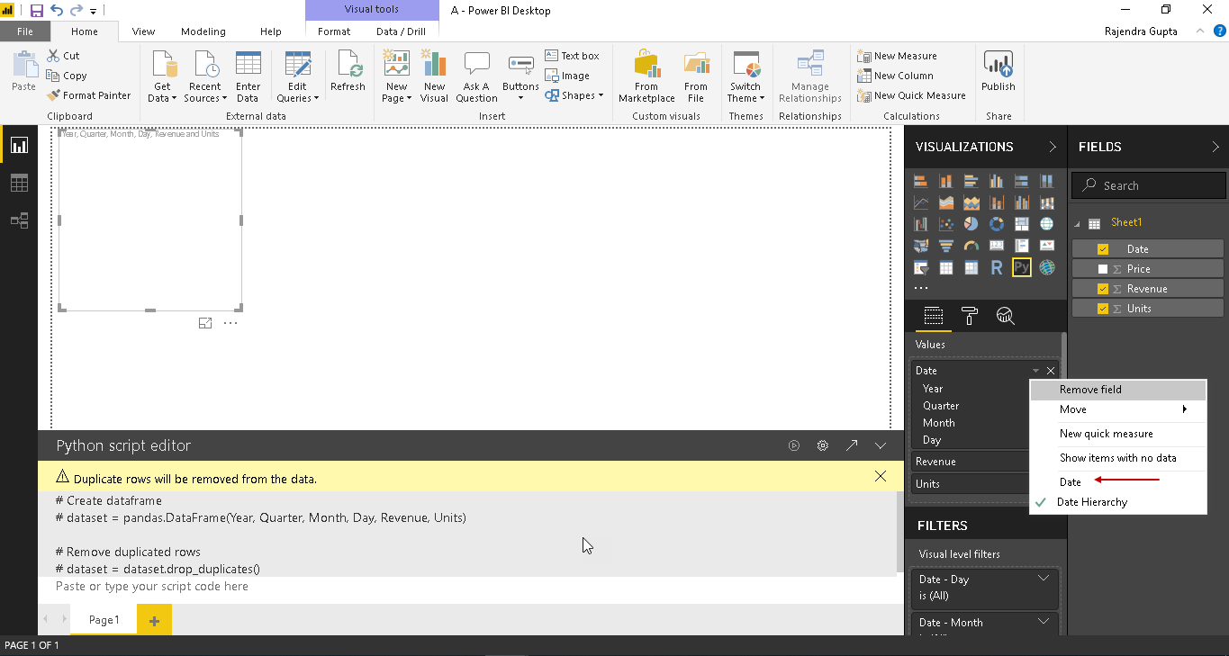The image size is (1229, 656).
Task: Uncheck the Revenue field checkbox
Action: tap(1103, 289)
